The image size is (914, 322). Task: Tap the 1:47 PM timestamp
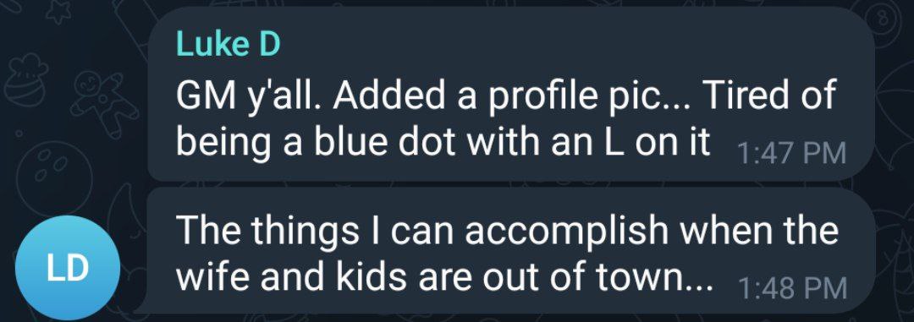791,155
